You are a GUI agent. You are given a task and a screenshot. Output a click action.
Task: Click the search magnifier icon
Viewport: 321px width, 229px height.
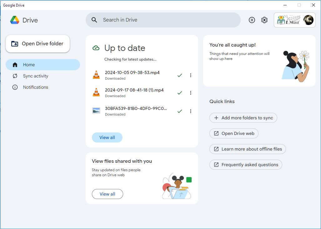pyautogui.click(x=94, y=20)
